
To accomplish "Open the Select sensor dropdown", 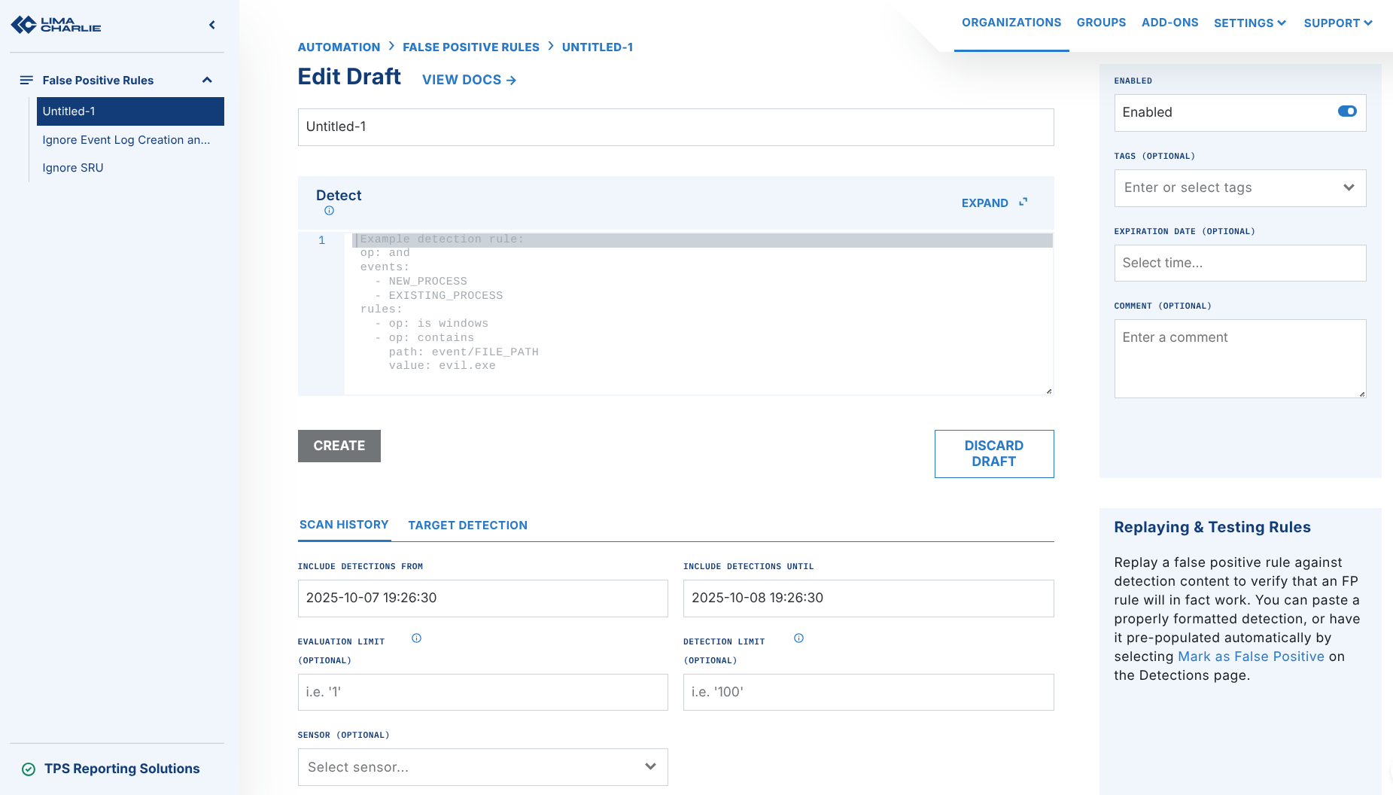I will point(649,766).
